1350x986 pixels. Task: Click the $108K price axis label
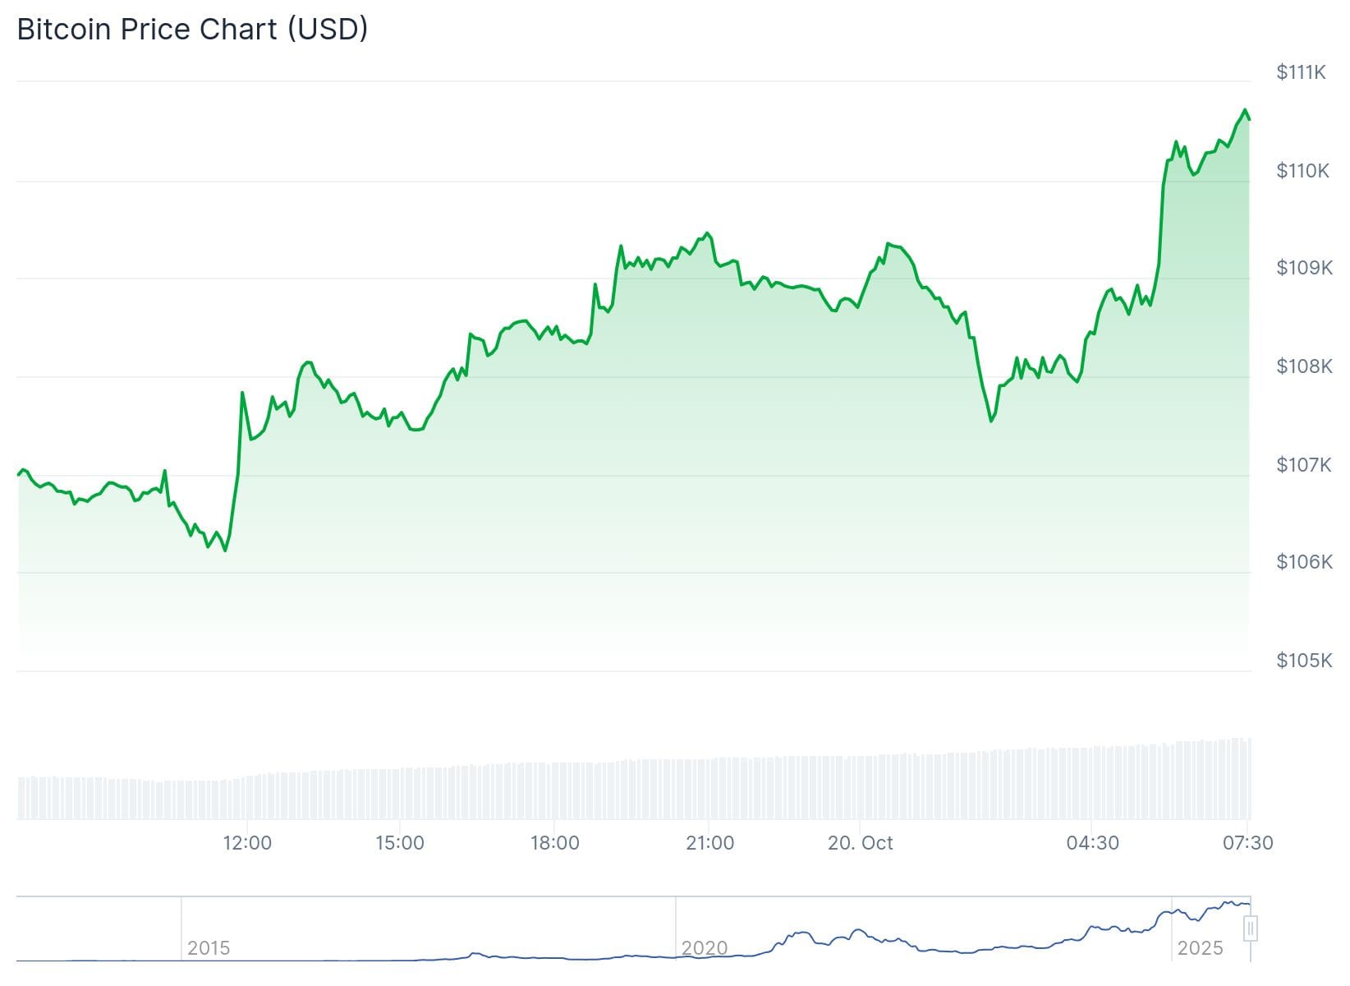coord(1304,366)
